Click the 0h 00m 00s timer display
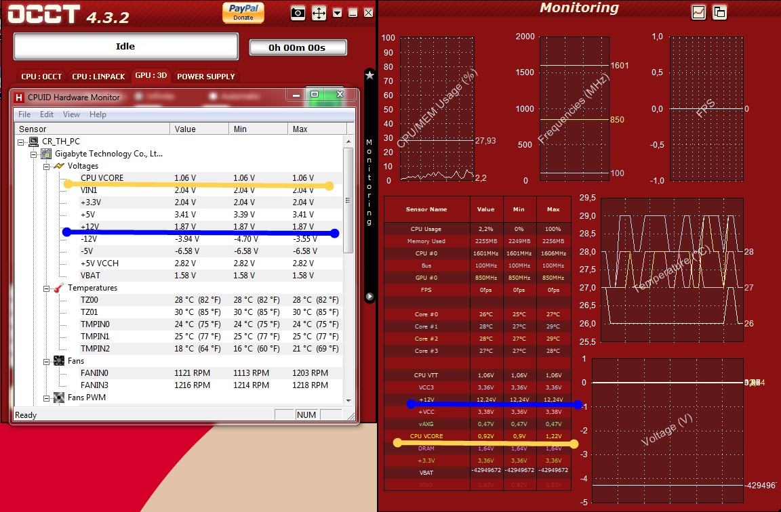 coord(298,48)
